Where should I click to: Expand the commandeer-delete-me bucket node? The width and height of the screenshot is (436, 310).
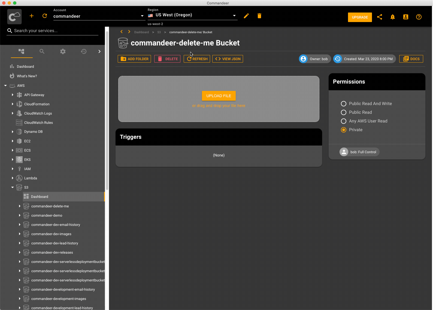tap(20, 206)
